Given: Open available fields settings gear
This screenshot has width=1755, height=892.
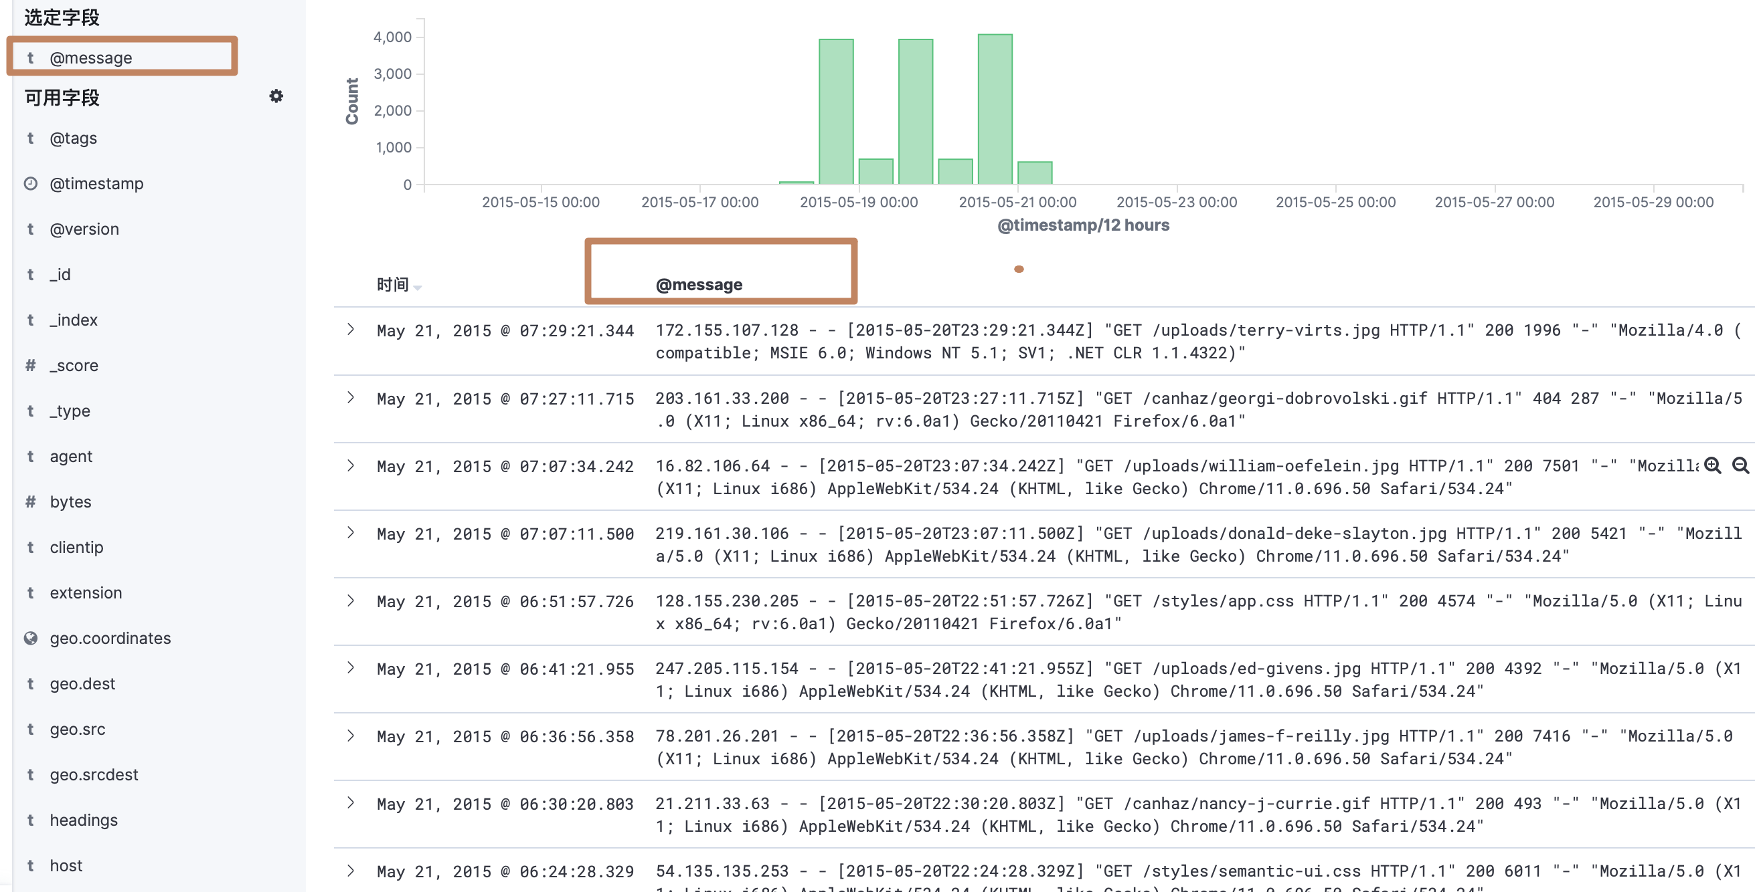Looking at the screenshot, I should pos(276,96).
